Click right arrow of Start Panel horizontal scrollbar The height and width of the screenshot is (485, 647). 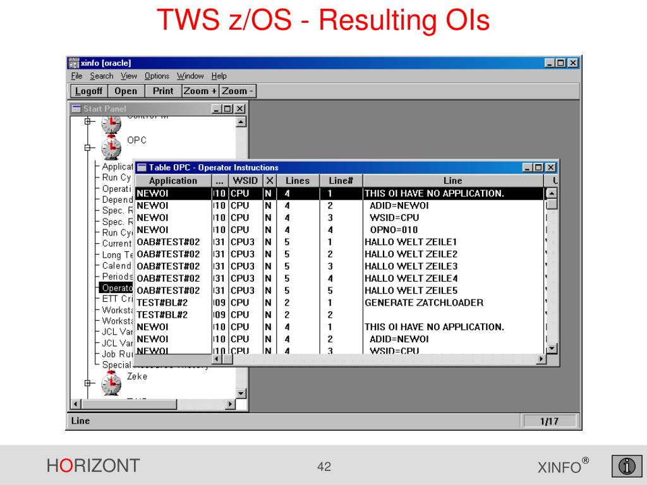point(231,404)
